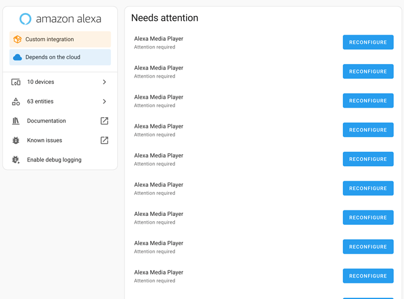Screen dimensions: 404x299
Task: Expand the 10 devices chevron arrow
Action: pos(104,82)
